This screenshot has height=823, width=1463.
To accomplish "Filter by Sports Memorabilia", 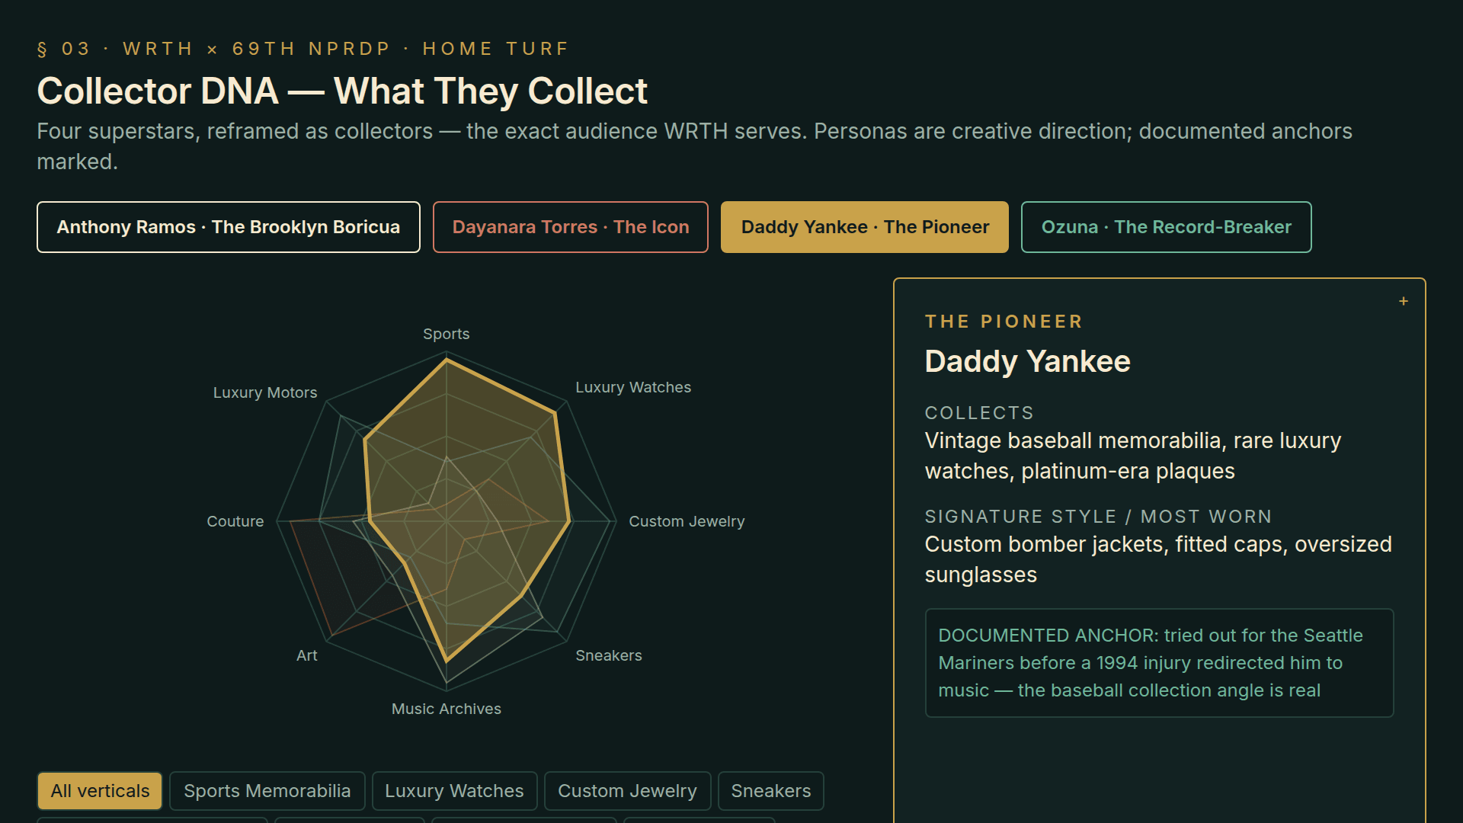I will point(267,791).
